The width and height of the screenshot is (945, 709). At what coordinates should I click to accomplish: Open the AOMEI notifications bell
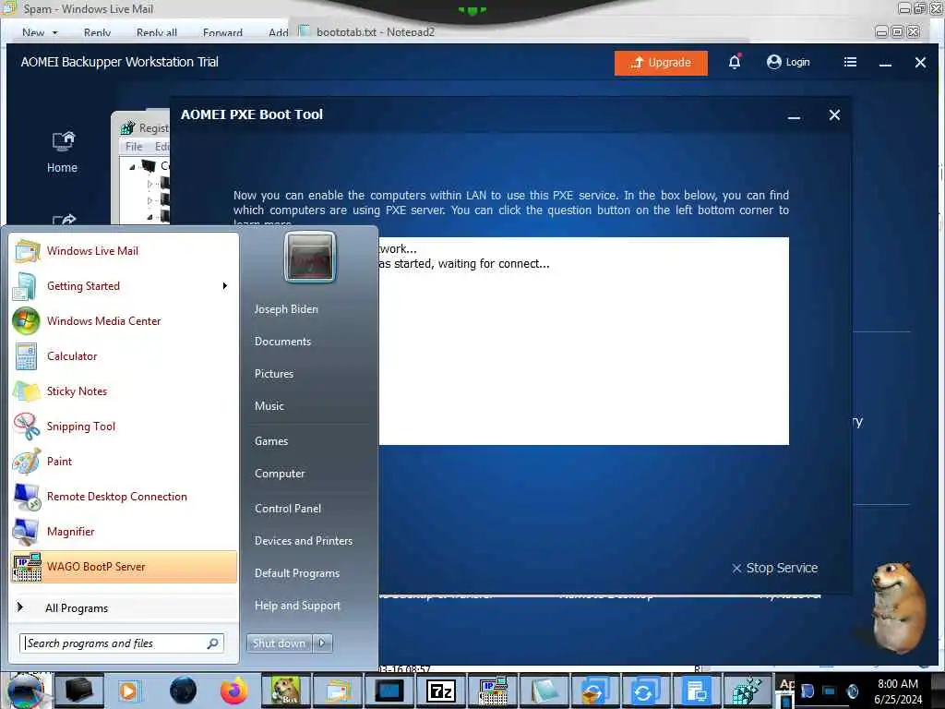point(734,62)
